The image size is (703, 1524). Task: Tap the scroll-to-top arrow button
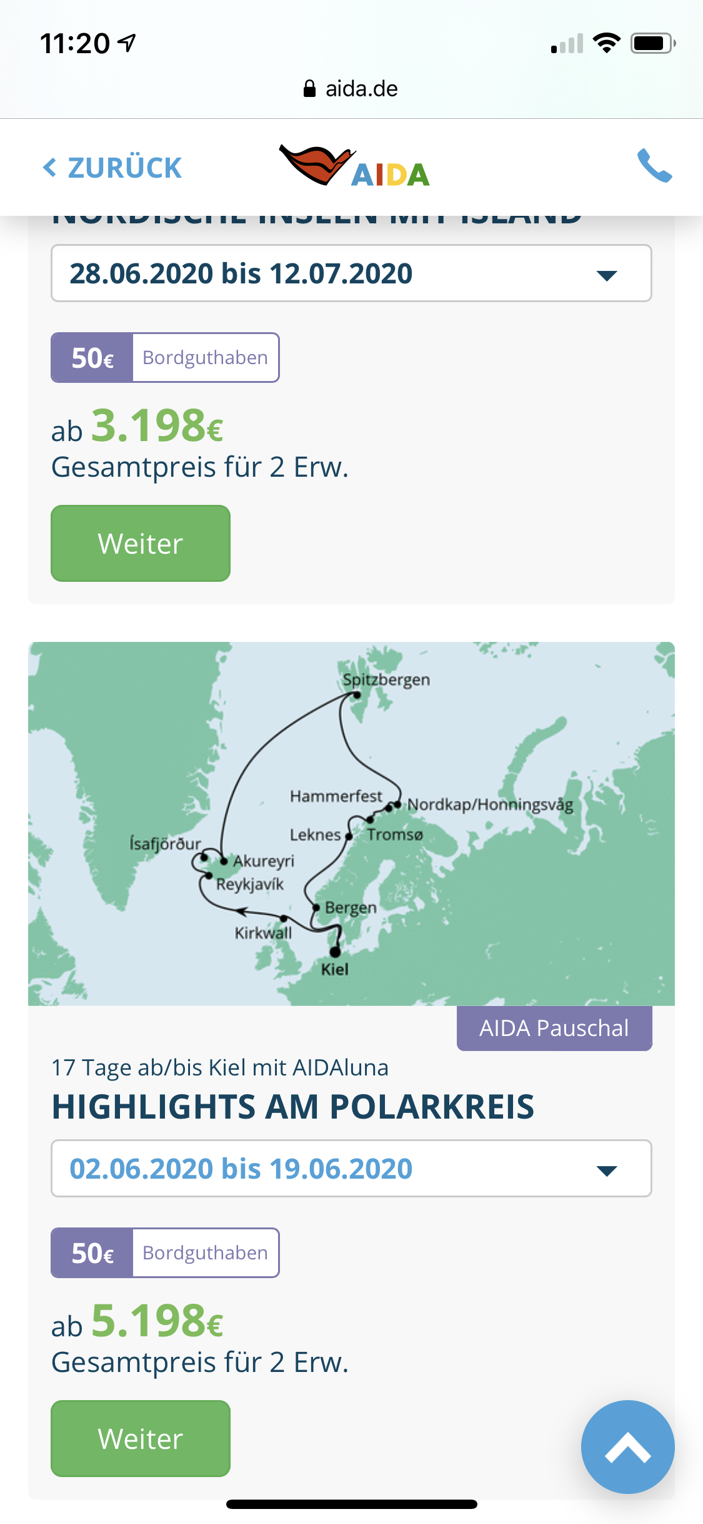click(627, 1446)
